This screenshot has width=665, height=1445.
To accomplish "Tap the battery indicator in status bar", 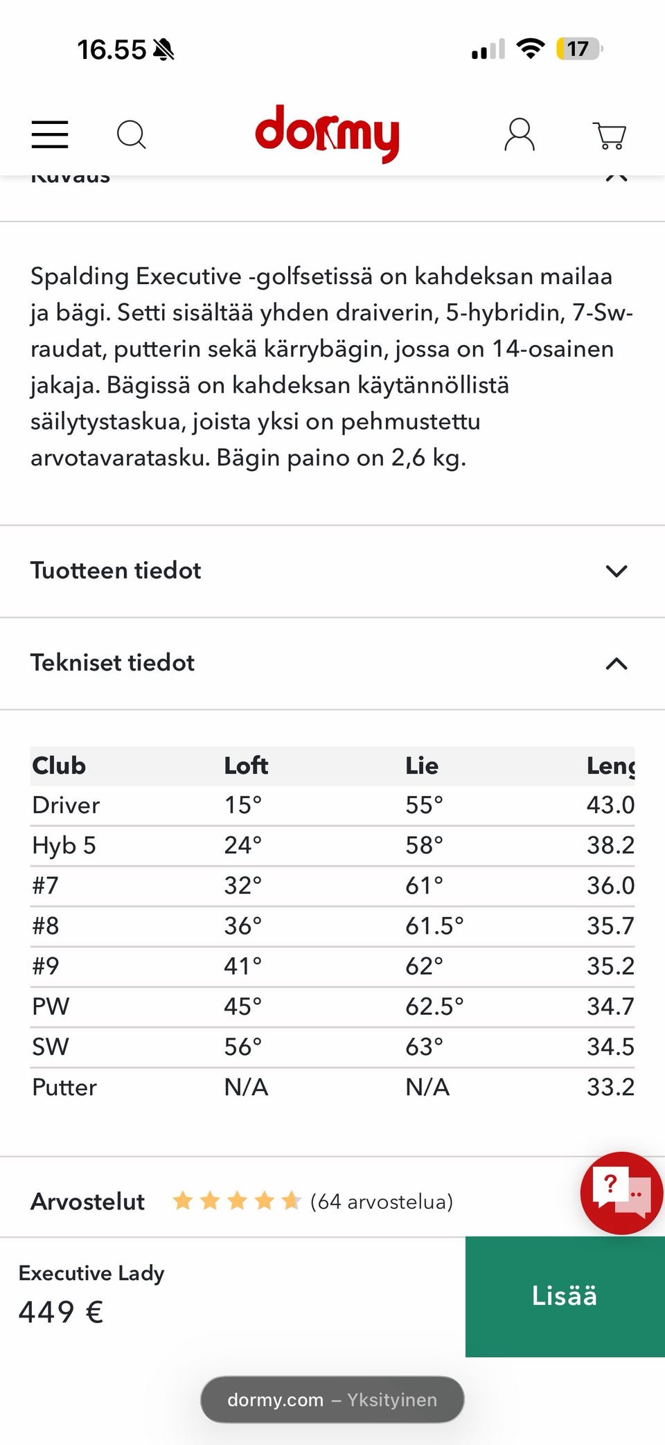I will coord(578,49).
